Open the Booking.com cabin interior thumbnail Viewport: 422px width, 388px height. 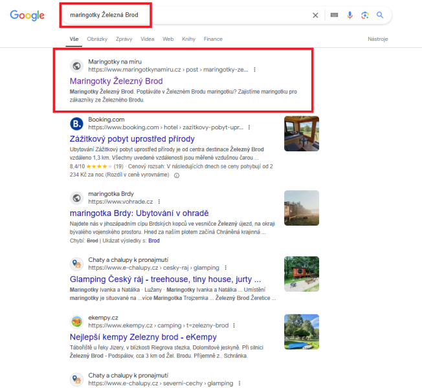pos(302,134)
